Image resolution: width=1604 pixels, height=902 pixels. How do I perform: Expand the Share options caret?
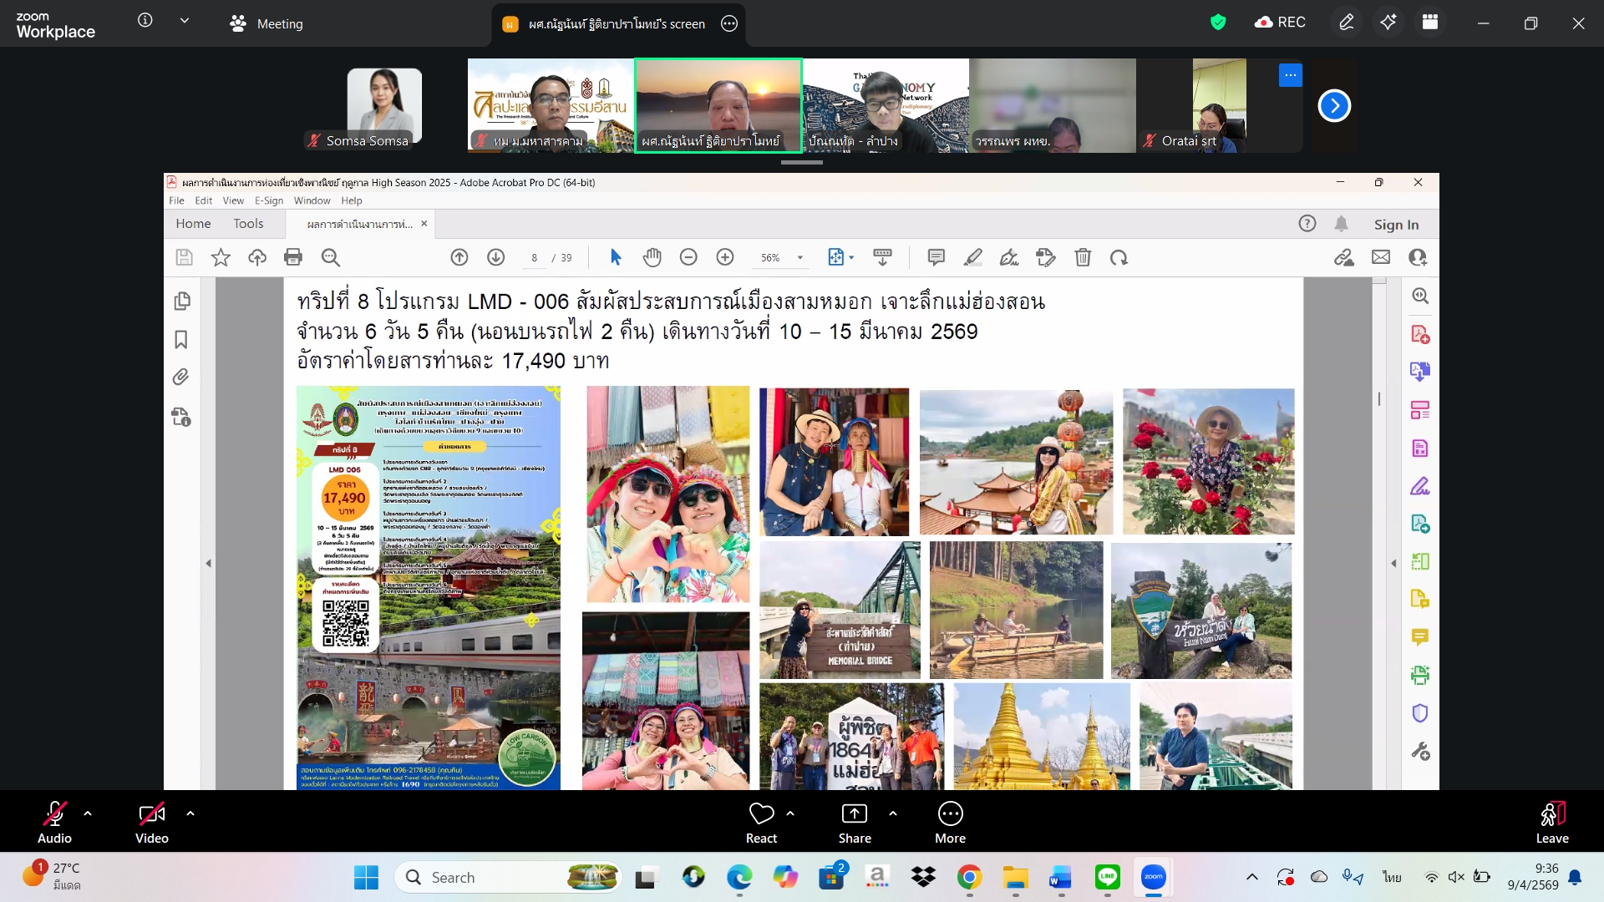[x=893, y=813]
